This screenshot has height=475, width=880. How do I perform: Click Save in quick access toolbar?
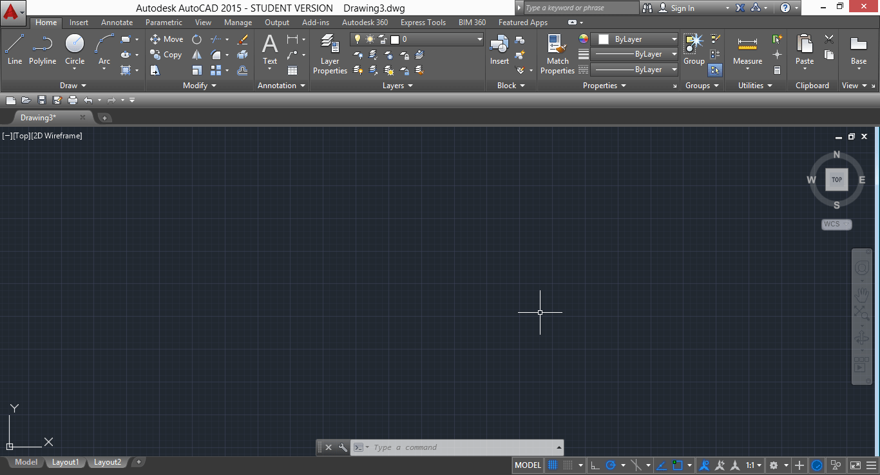point(41,100)
